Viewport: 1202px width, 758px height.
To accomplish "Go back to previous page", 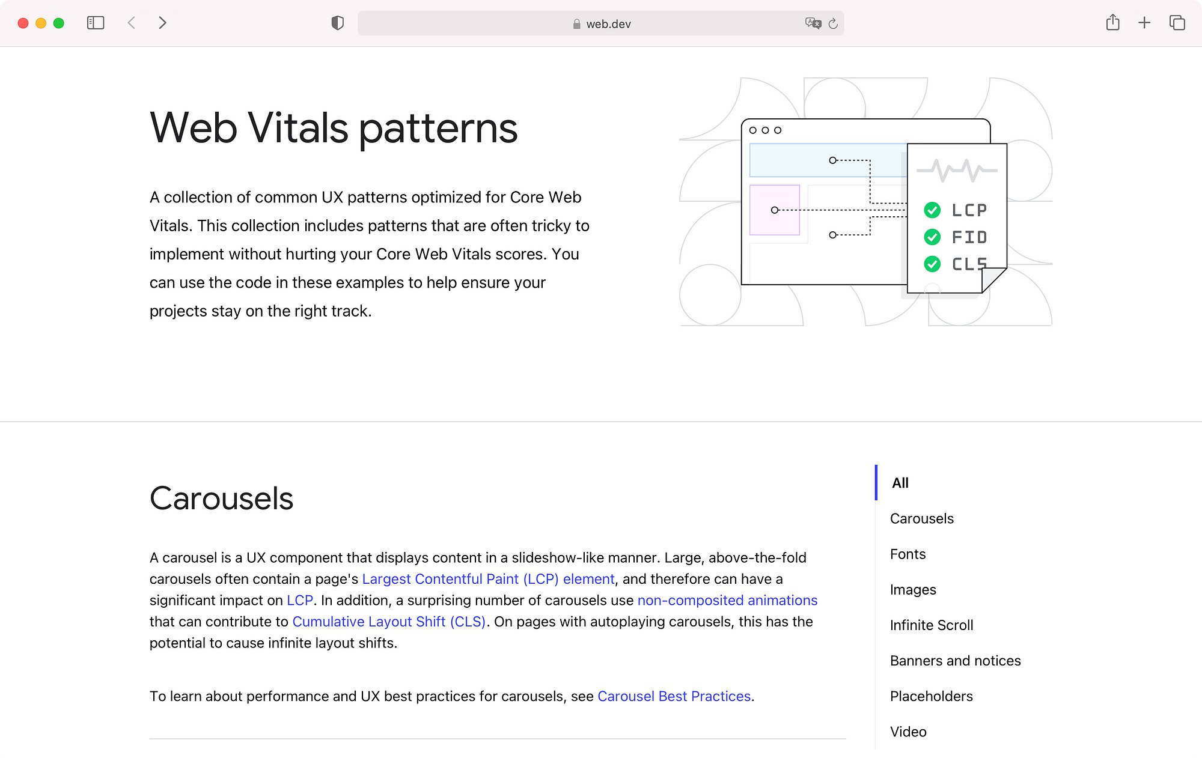I will tap(132, 23).
